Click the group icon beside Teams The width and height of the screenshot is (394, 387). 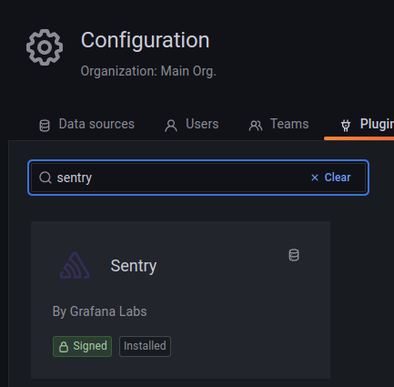pos(256,126)
